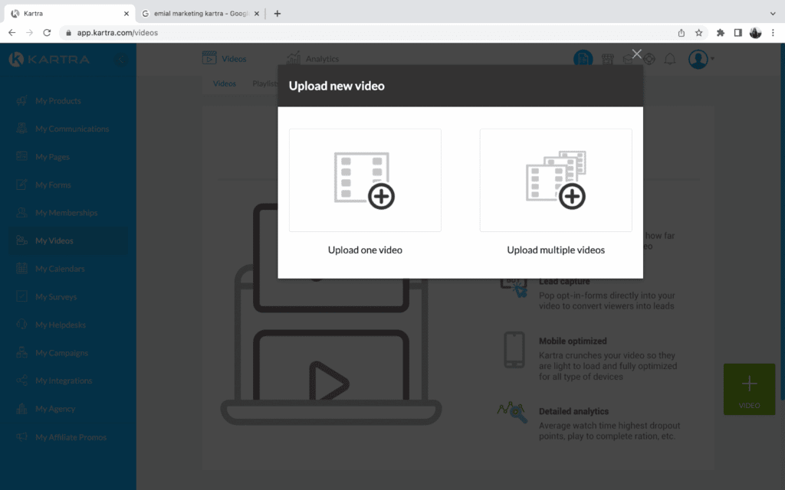Open Chrome three-dot menu

click(773, 32)
